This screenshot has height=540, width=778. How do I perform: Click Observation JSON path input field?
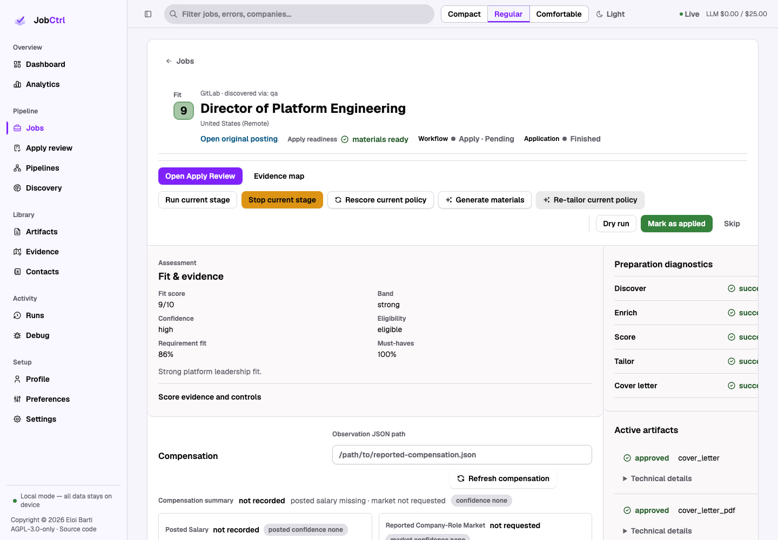pyautogui.click(x=462, y=455)
